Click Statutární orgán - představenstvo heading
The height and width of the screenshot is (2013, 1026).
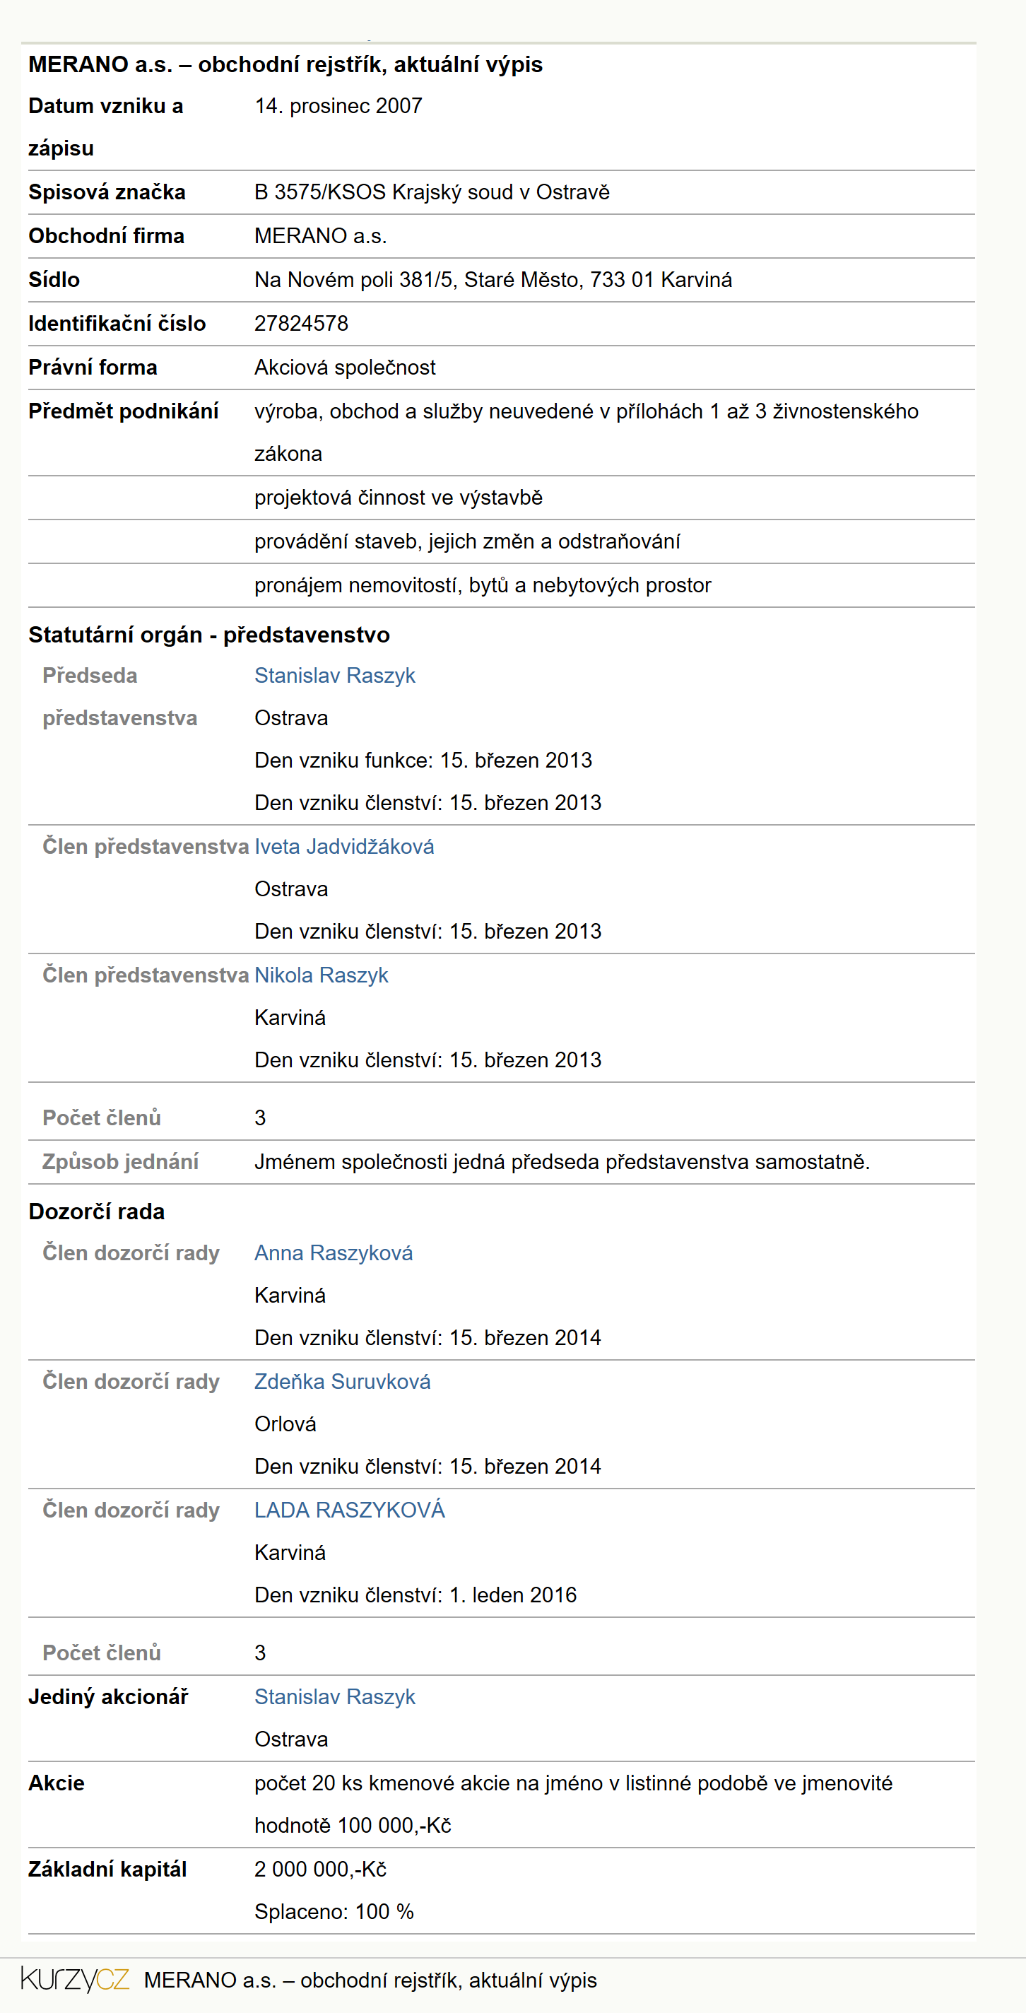pos(208,635)
